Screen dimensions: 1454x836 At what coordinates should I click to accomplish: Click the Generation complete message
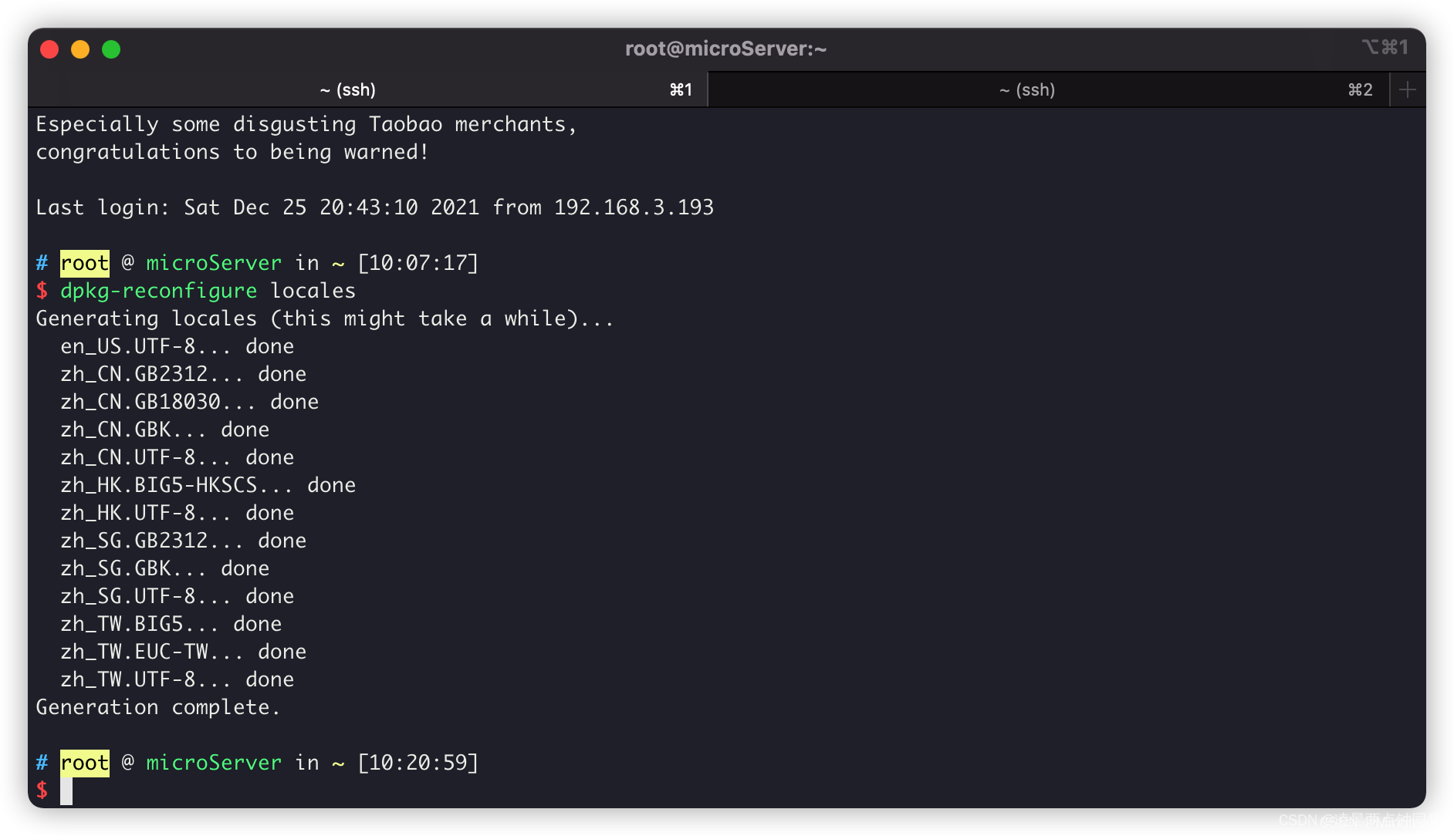pos(158,707)
